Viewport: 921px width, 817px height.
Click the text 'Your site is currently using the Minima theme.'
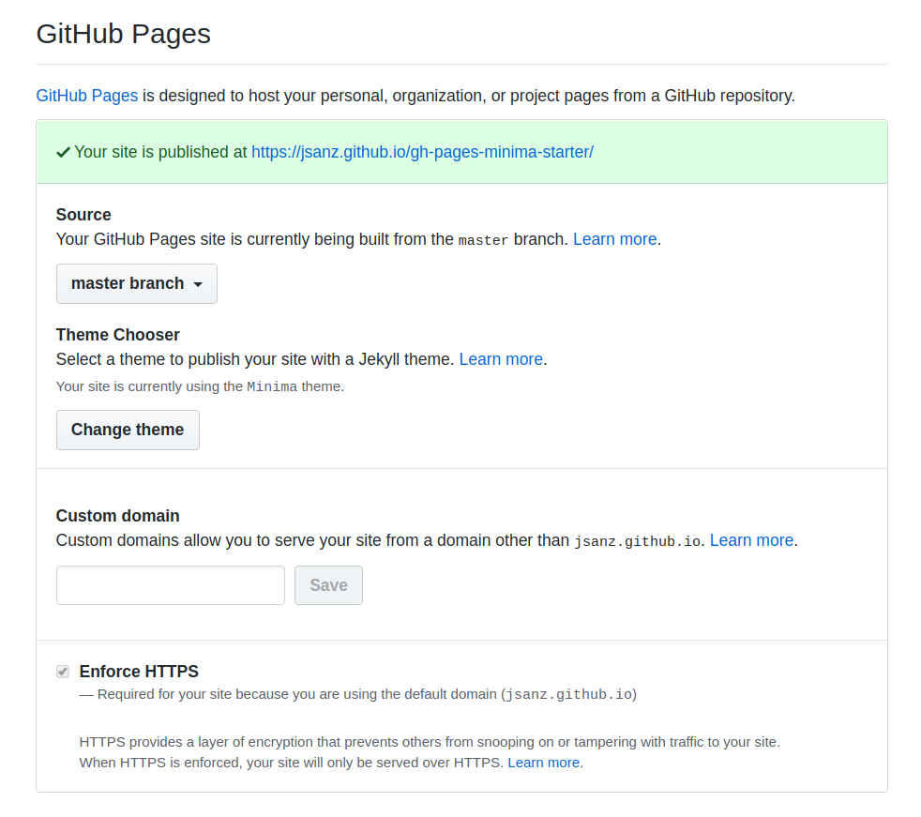tap(201, 386)
